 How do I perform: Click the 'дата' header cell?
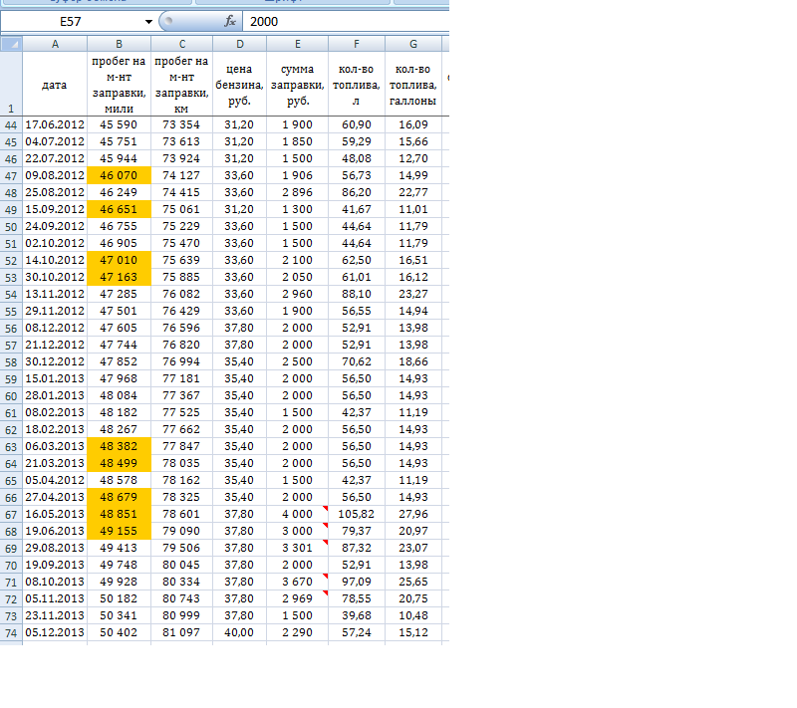point(55,85)
